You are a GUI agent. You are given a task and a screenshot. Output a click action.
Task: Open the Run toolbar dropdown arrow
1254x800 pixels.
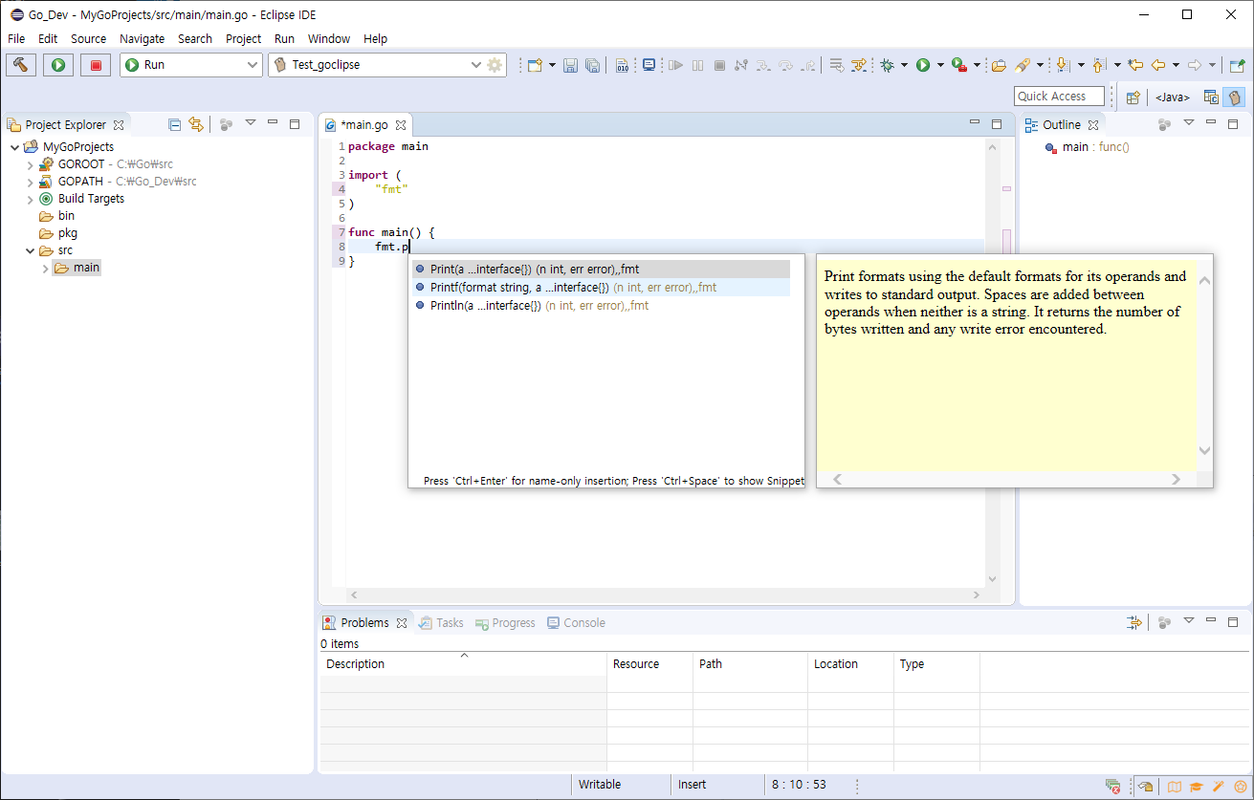[x=940, y=65]
